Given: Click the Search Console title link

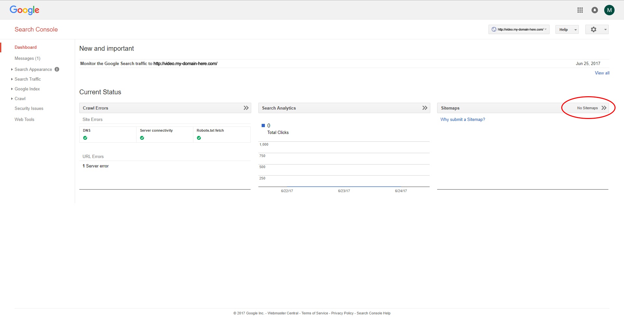Looking at the screenshot, I should [36, 29].
